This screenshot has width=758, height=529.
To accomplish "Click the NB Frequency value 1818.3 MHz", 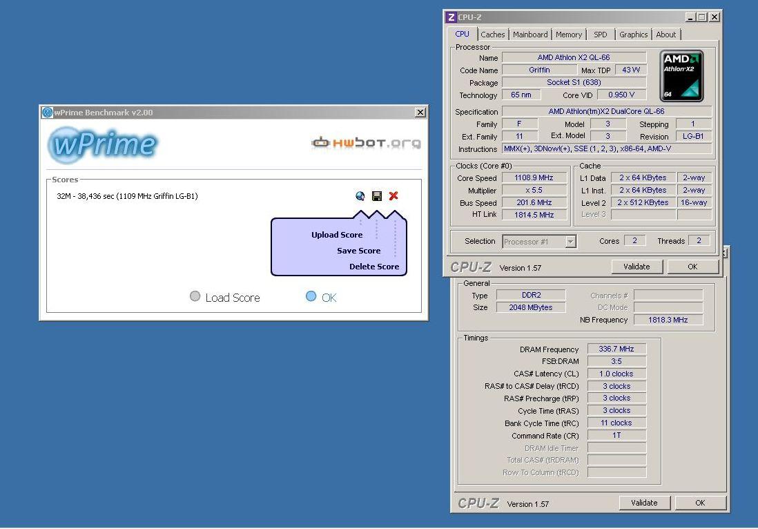I will 668,320.
